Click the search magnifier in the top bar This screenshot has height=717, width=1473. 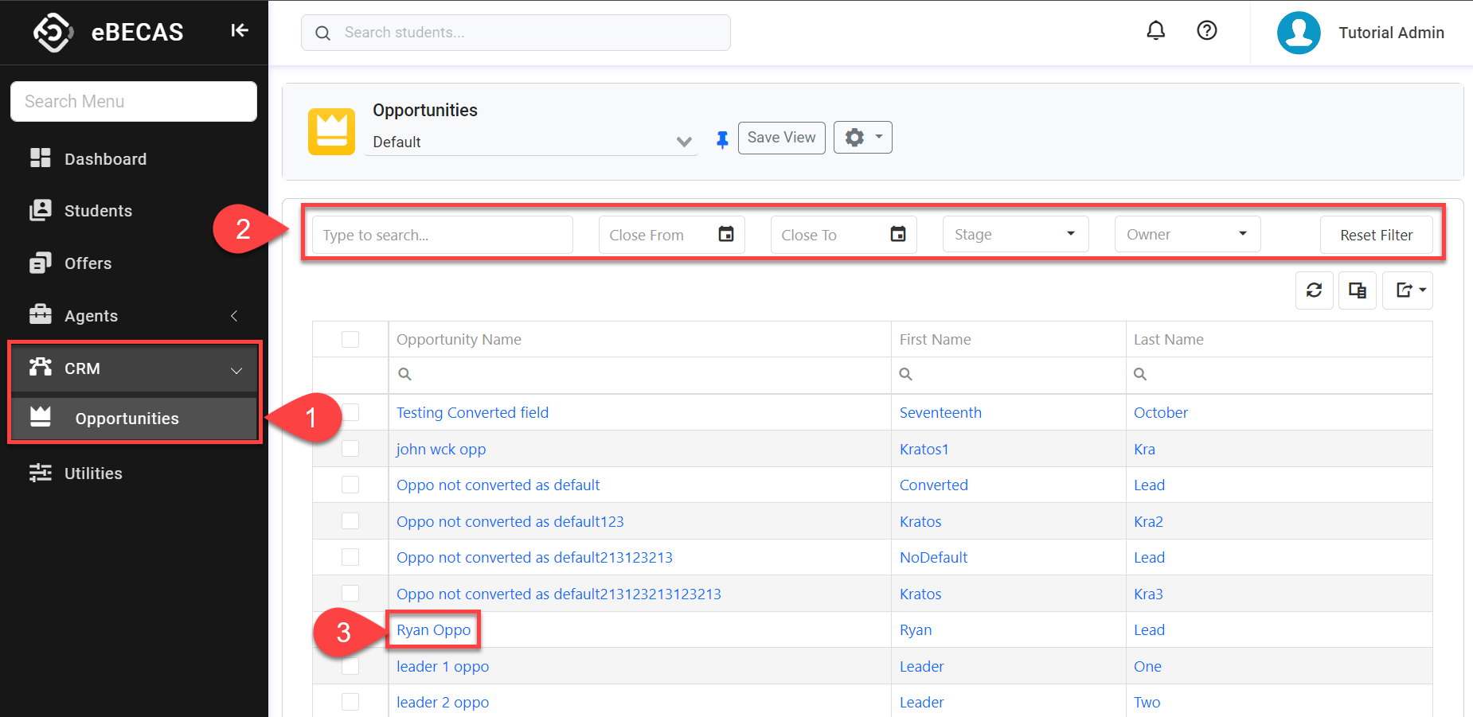point(322,33)
